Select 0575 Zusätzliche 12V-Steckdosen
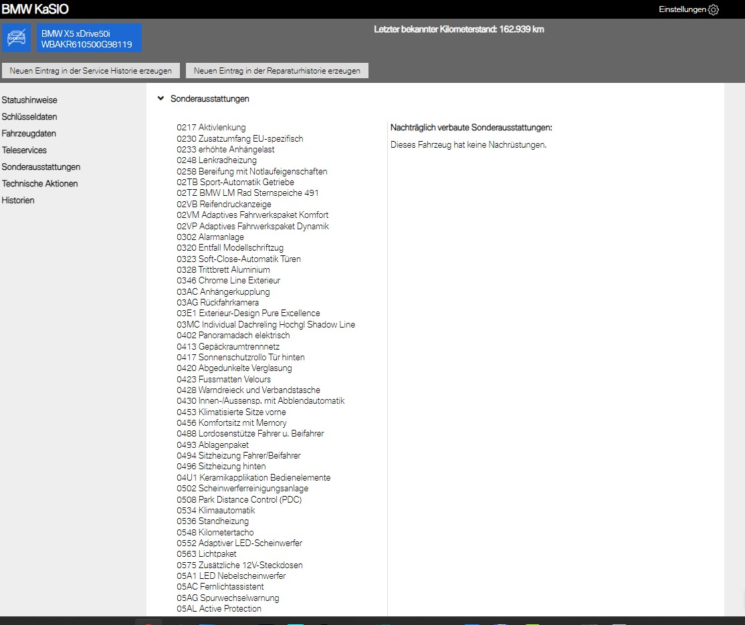This screenshot has width=745, height=625. click(240, 565)
